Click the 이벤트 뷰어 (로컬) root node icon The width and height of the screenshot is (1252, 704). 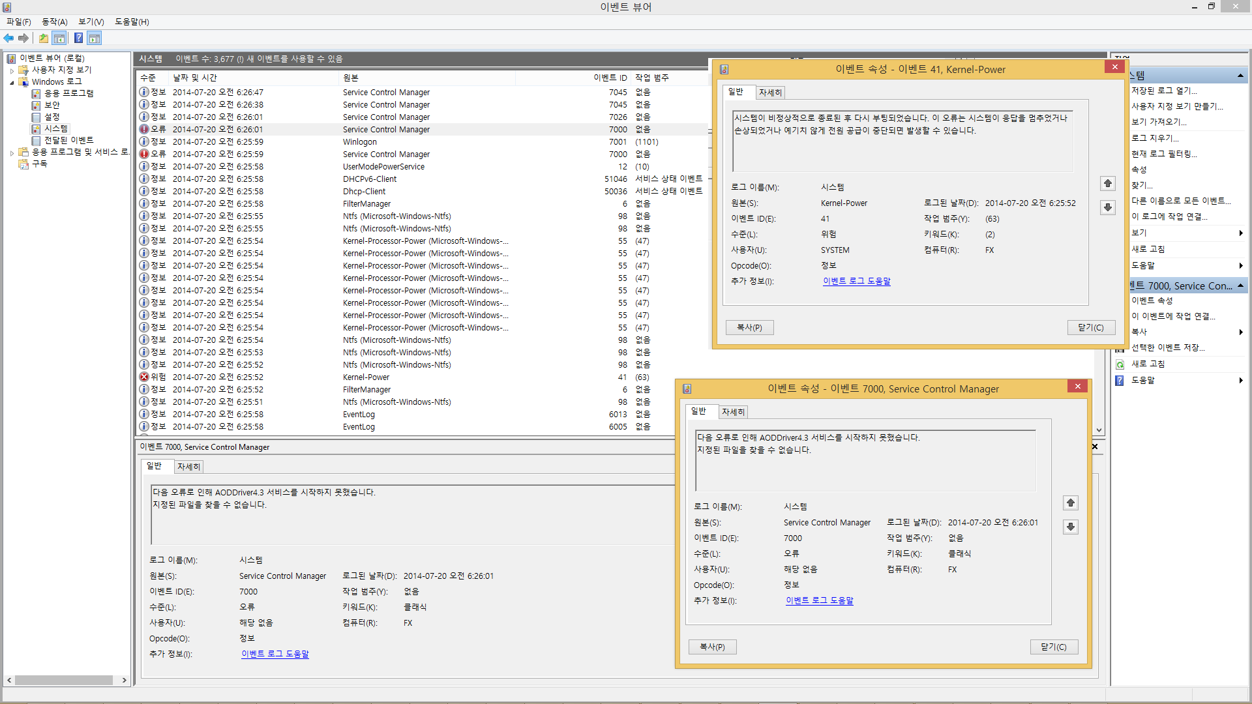(11, 59)
